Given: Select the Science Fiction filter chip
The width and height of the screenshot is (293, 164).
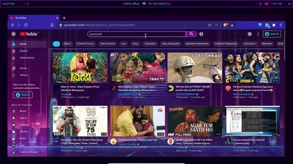Looking at the screenshot, I should (x=86, y=44).
